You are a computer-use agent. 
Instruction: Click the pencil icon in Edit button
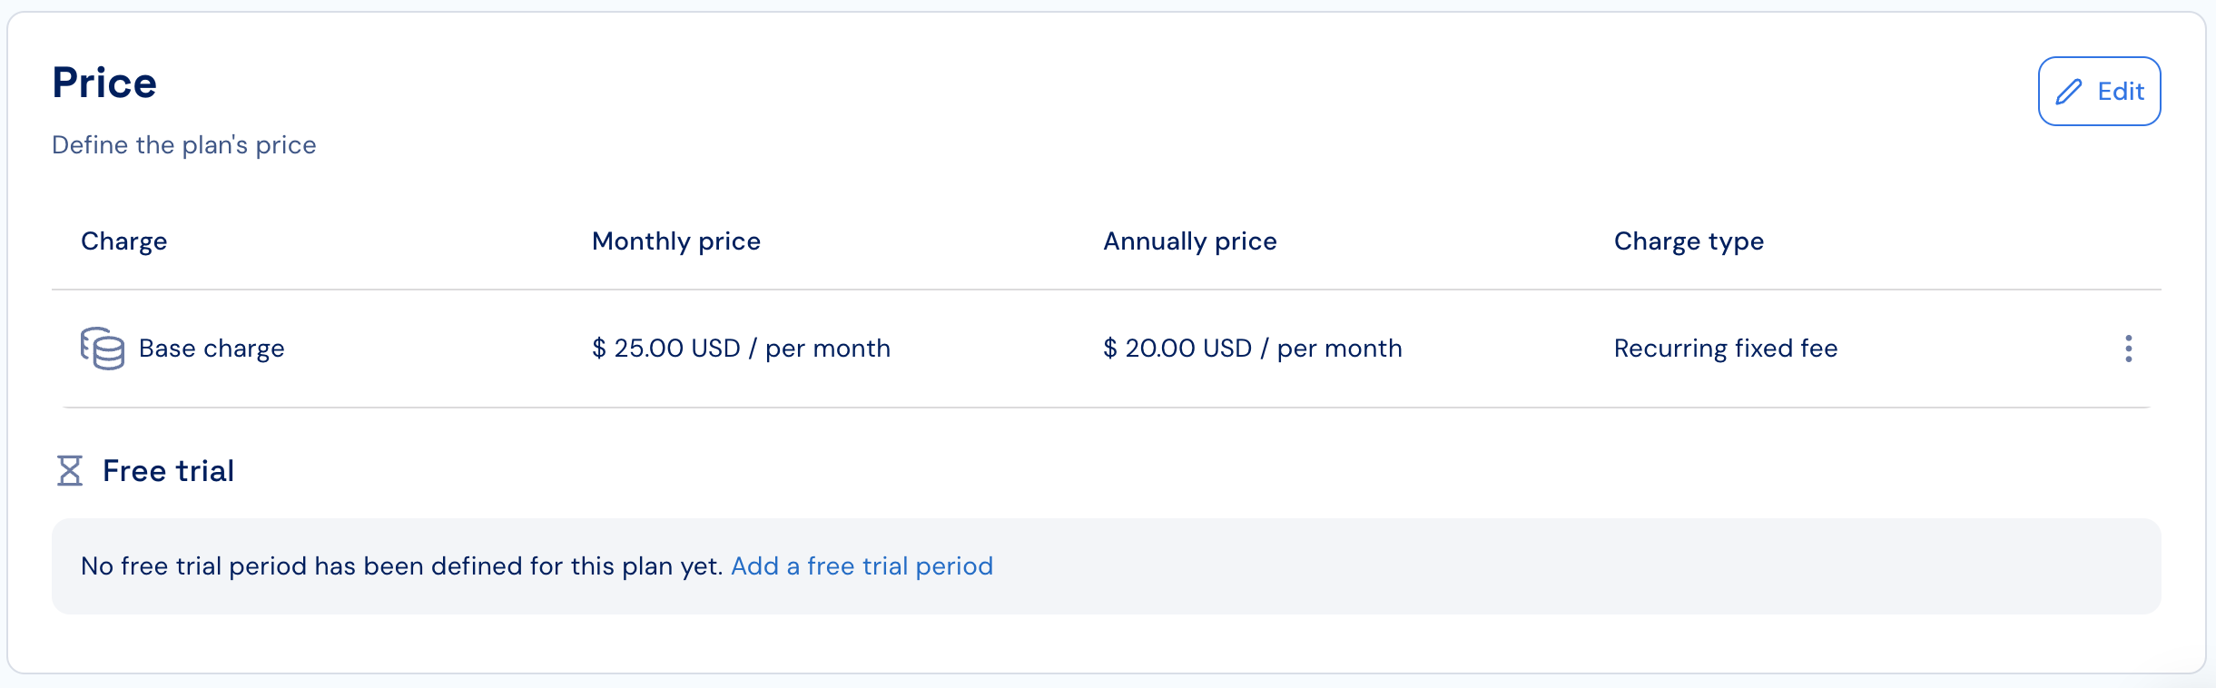click(x=2069, y=92)
